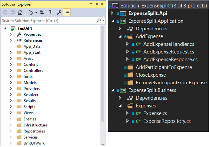Click the Pending Changes Filter clock icon
Image resolution: width=209 pixels, height=147 pixels.
coord(31,13)
